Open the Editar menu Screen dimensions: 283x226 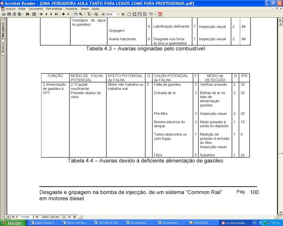(x=22, y=9)
